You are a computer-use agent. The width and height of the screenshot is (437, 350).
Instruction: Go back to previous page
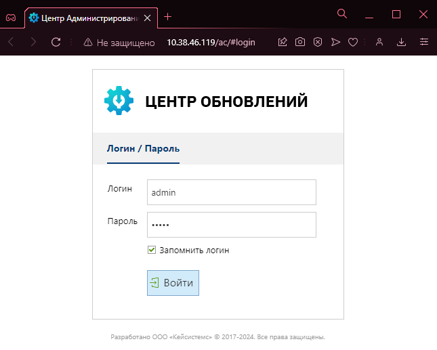tap(11, 42)
